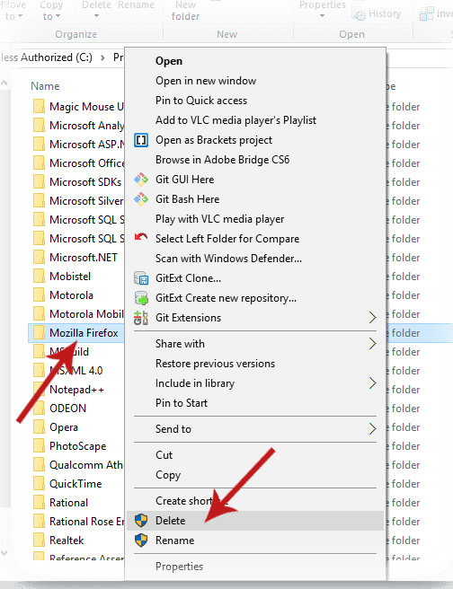The image size is (453, 589).
Task: Select Microsoft Silver folder name
Action: click(x=86, y=201)
